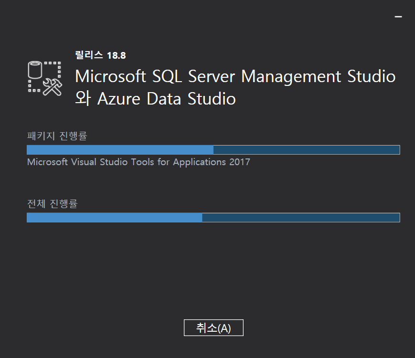
Task: Click the '와 Azure Data Studio' title line
Action: 155,98
